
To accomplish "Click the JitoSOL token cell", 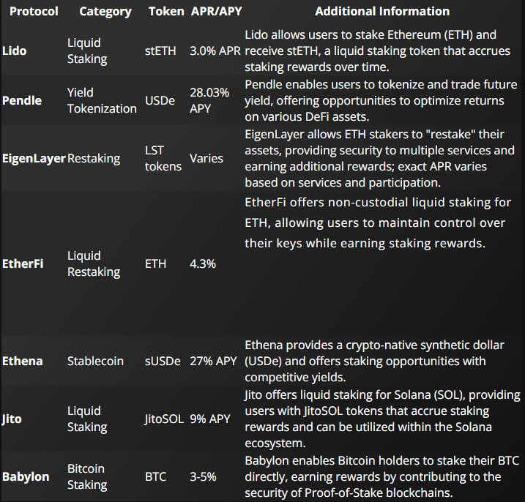I will coord(165,419).
